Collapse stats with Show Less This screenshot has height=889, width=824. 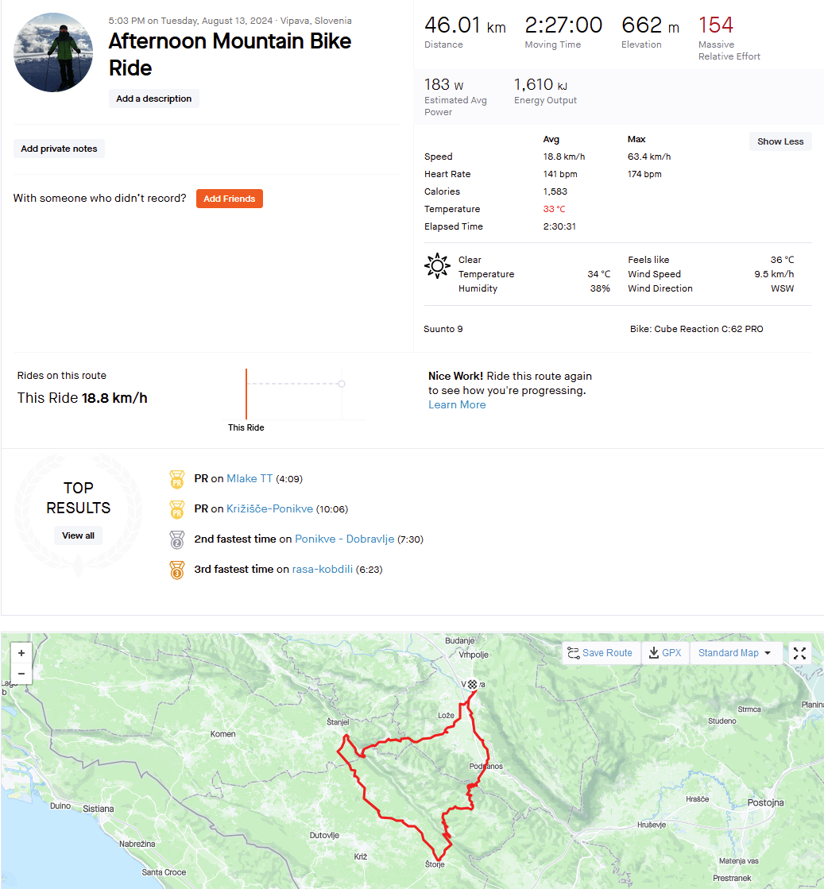pyautogui.click(x=780, y=141)
